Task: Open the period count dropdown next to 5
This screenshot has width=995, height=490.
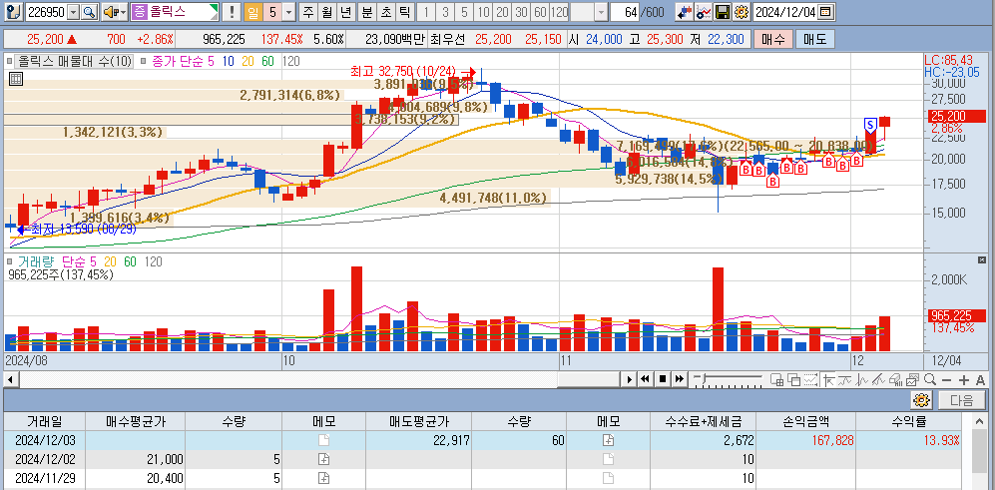Action: 288,11
